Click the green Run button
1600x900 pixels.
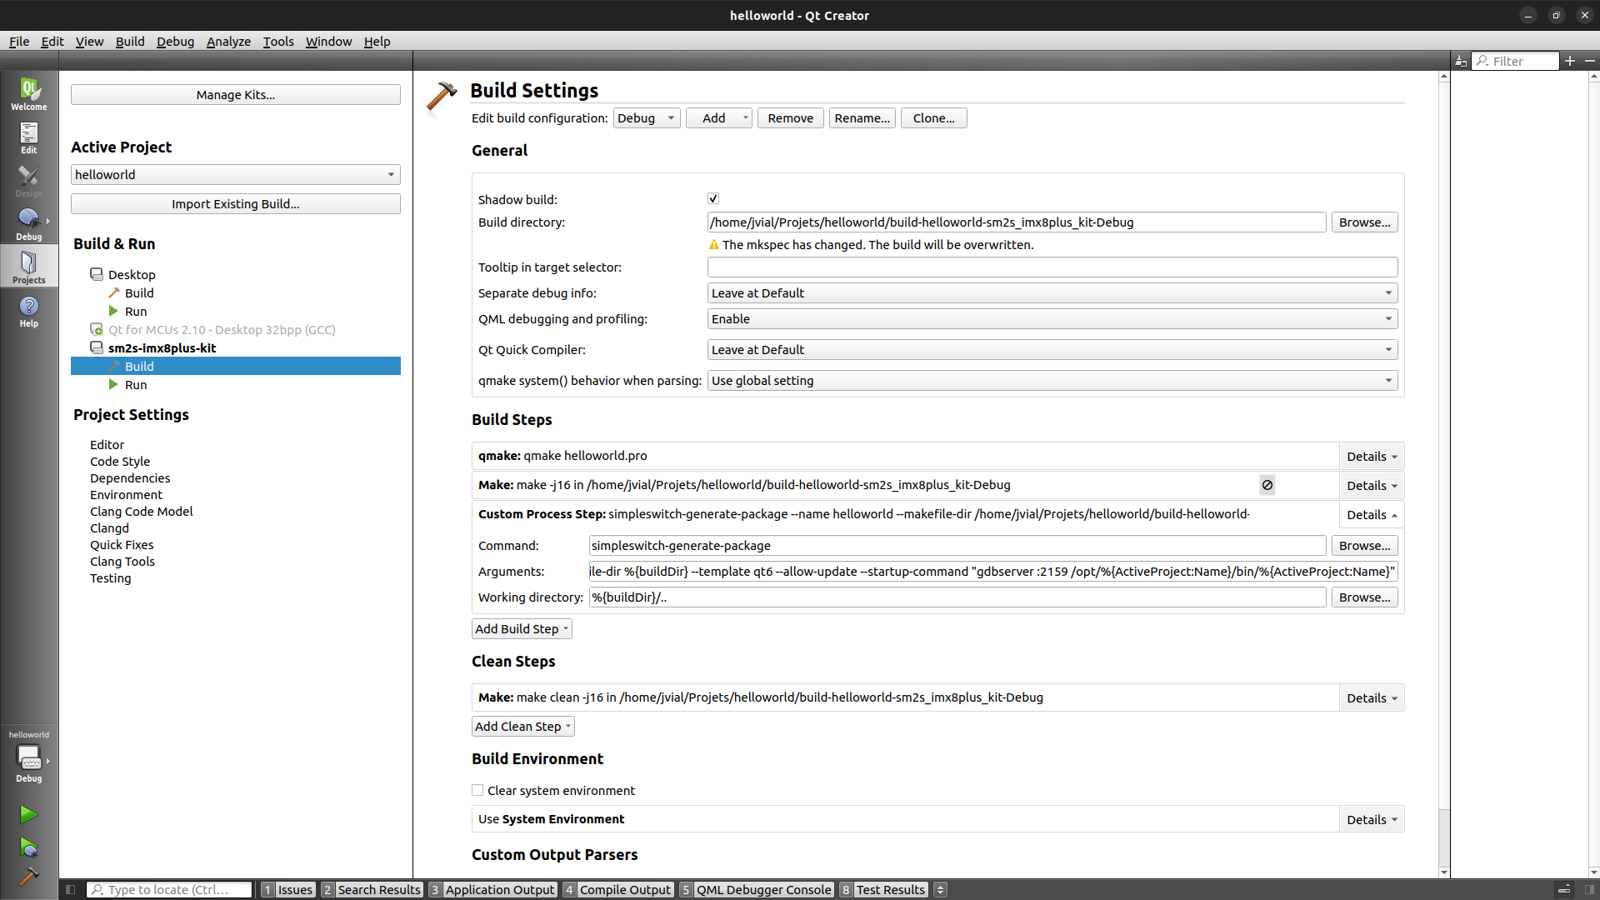coord(28,814)
